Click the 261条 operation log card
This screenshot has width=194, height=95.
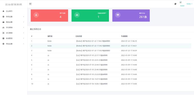pyautogui.click(x=131, y=16)
